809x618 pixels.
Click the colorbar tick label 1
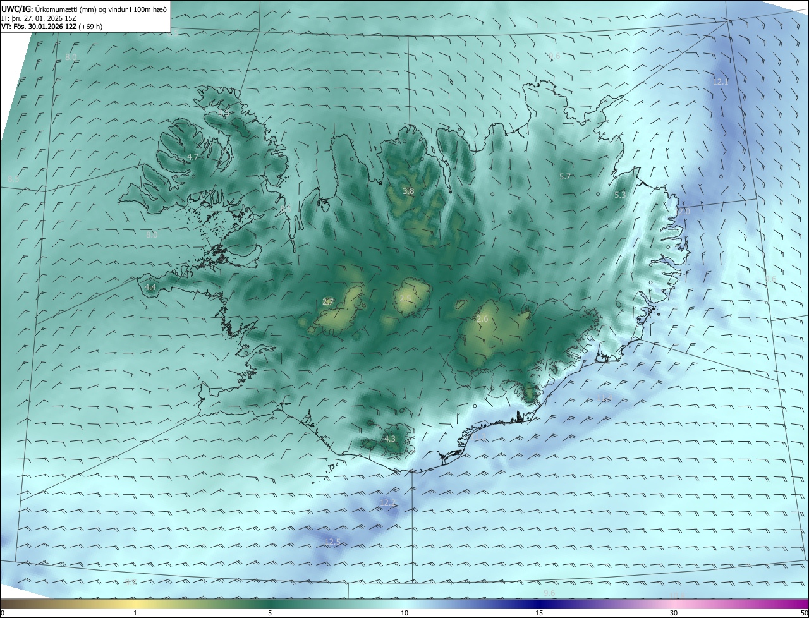tap(135, 613)
